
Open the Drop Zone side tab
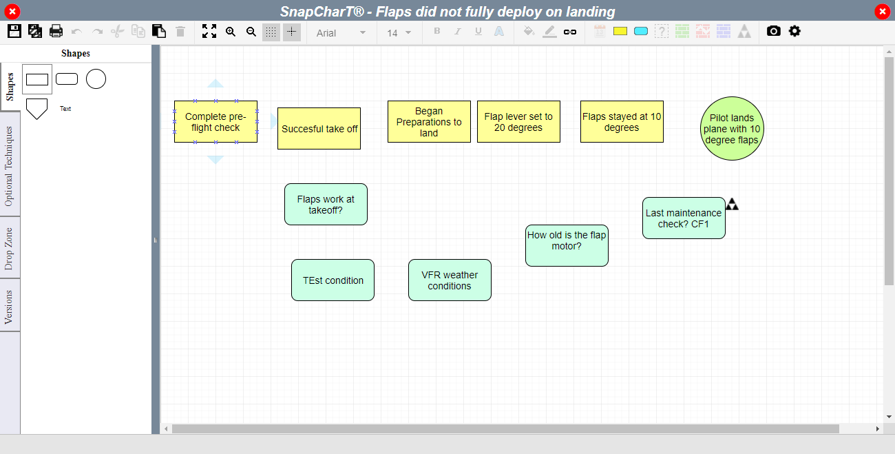10,248
